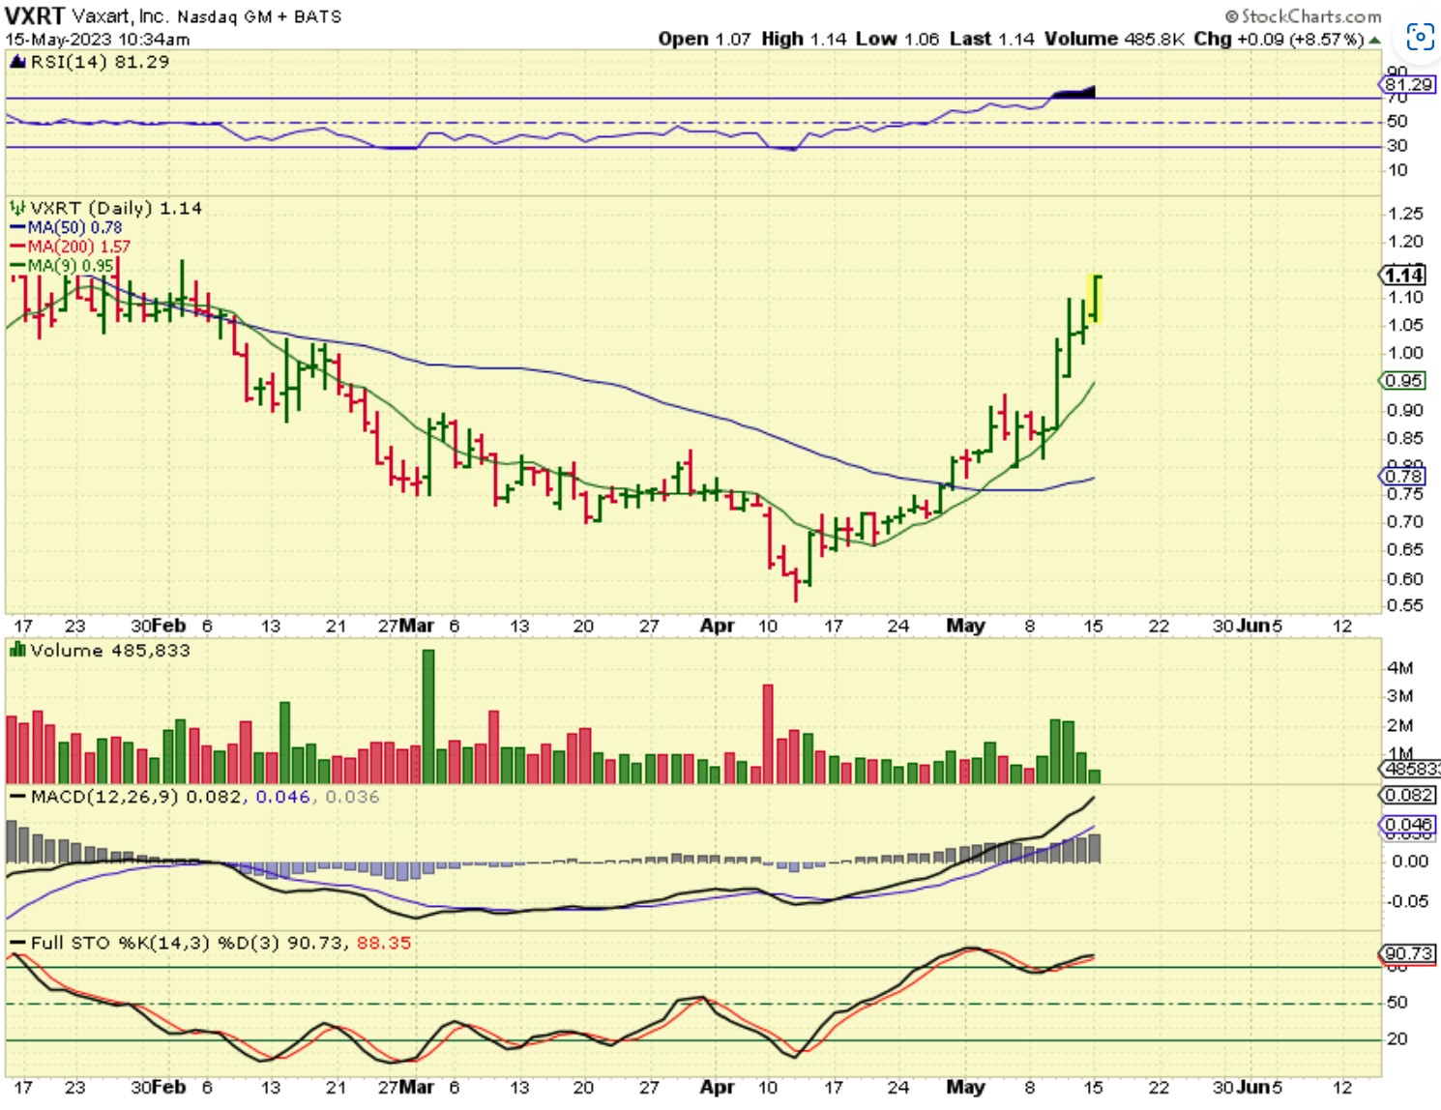Click the 90.73 stochastic value tag on the axis

[x=1408, y=953]
